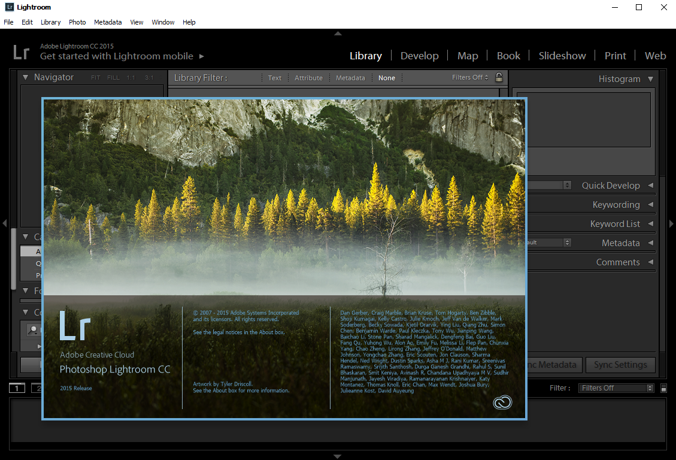Set Navigator zoom to 1:1

(x=131, y=78)
